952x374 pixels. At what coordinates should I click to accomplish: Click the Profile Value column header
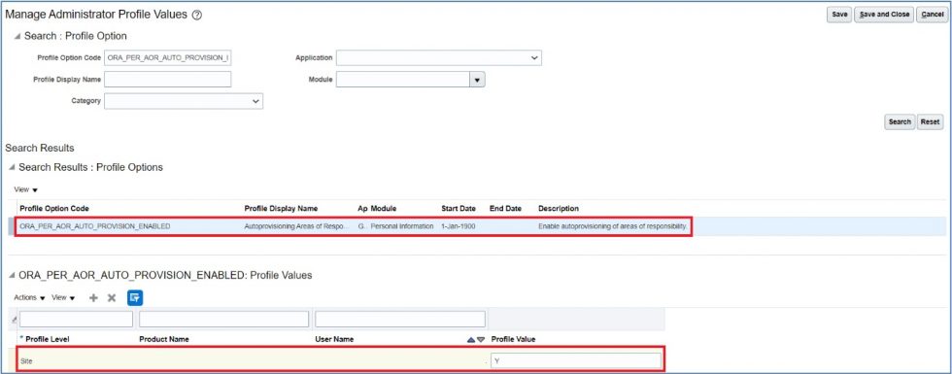point(513,339)
